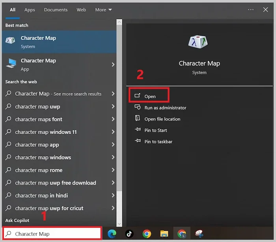Click the Pin to Start pin icon
This screenshot has width=276, height=242.
[x=138, y=129]
